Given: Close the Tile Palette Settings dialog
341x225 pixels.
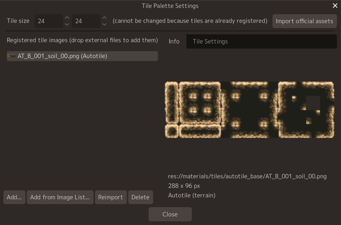Looking at the screenshot, I should click(x=170, y=214).
